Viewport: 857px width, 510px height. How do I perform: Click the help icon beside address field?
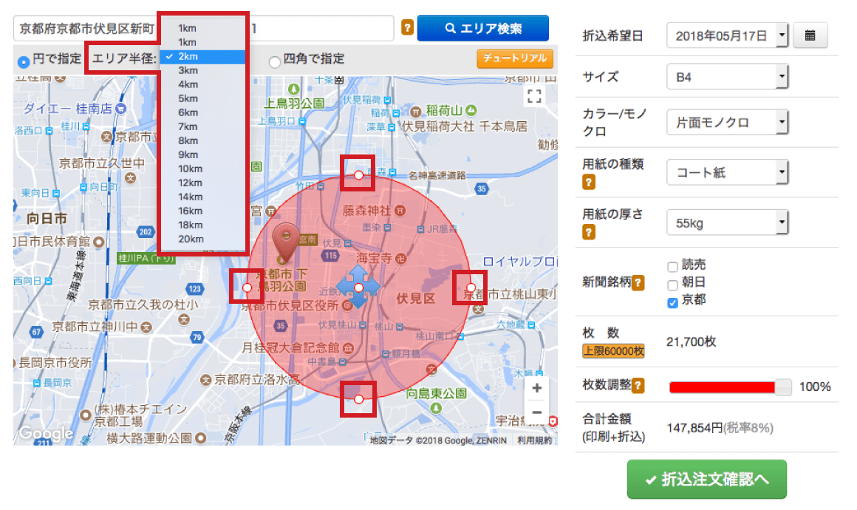[x=407, y=28]
